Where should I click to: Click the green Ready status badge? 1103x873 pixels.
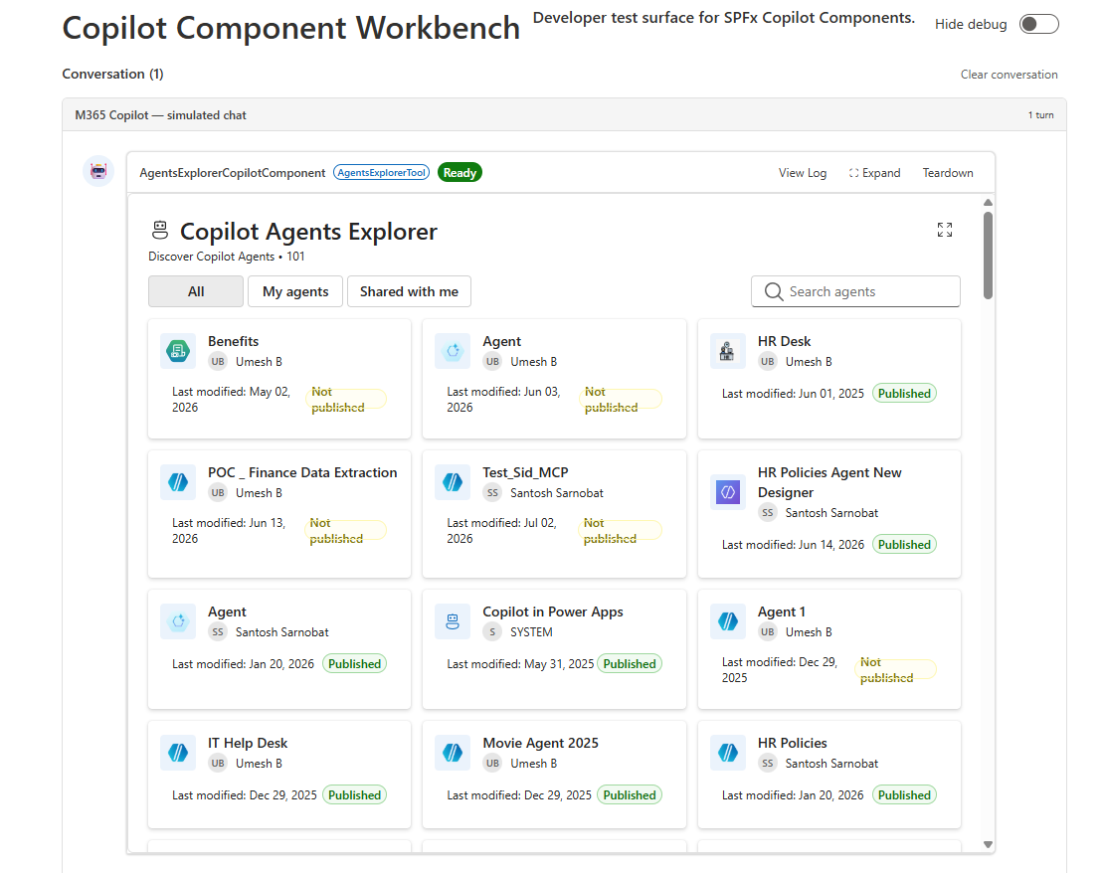pos(460,172)
